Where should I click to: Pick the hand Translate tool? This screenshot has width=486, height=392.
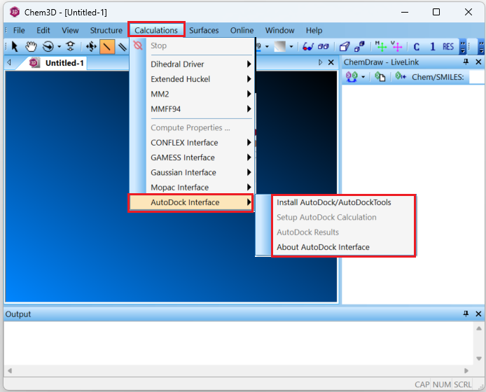pyautogui.click(x=31, y=47)
